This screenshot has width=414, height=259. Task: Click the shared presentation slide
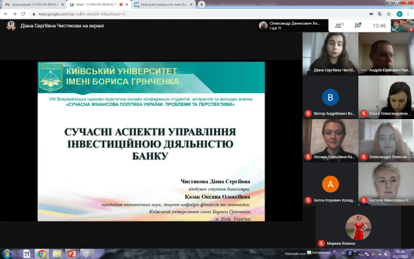(150, 140)
